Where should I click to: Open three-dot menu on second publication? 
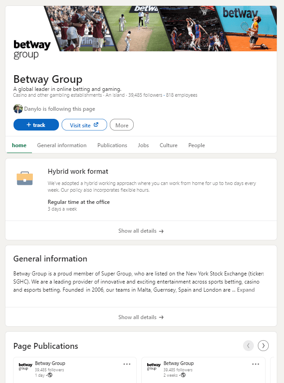tap(256, 364)
